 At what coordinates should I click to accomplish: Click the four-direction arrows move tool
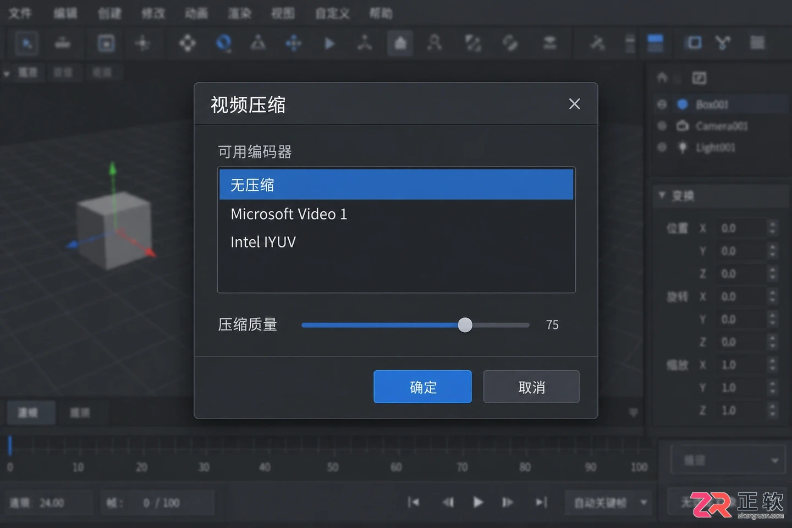pos(187,43)
